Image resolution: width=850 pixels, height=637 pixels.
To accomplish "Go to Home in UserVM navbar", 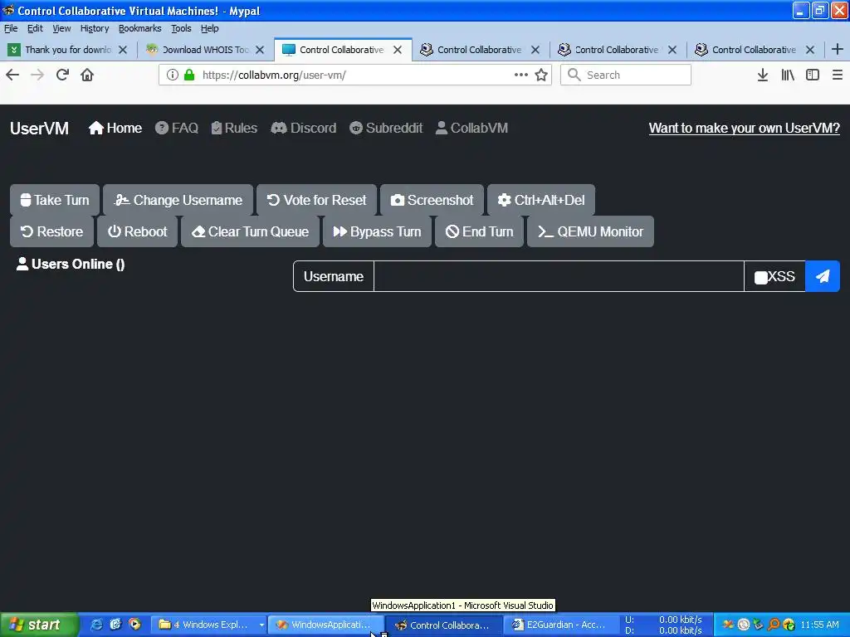I will pyautogui.click(x=115, y=128).
